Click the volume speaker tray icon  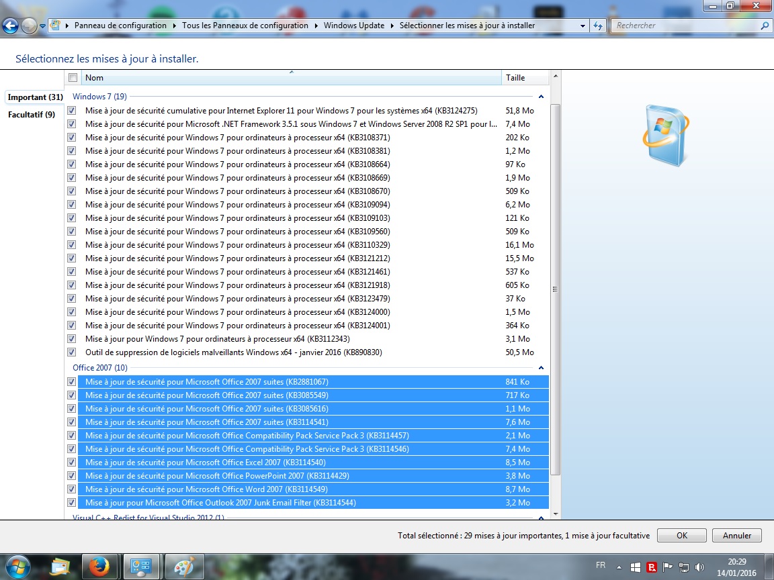pyautogui.click(x=699, y=567)
